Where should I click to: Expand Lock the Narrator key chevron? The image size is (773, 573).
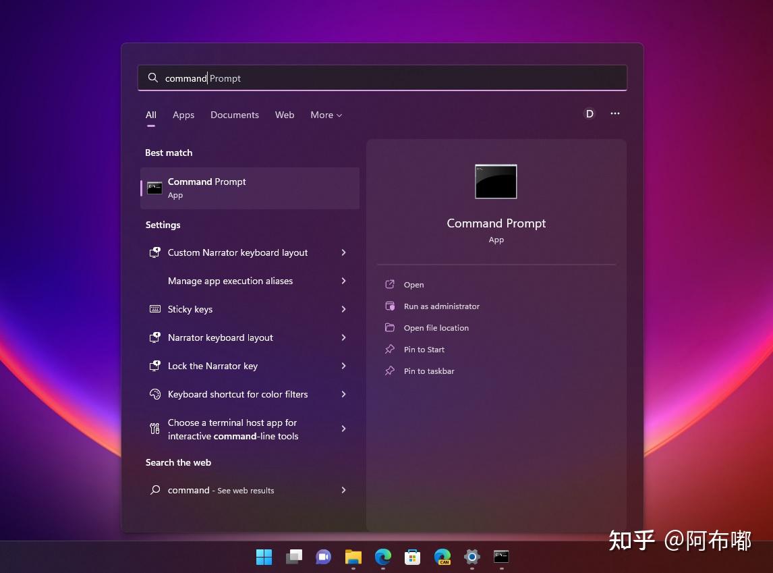343,366
